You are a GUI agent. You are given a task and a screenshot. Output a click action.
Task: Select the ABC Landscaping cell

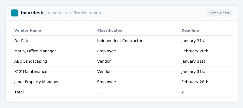[31, 61]
